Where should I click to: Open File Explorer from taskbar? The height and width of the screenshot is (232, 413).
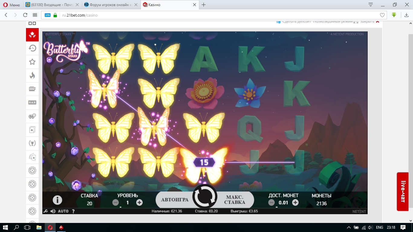[x=39, y=227]
